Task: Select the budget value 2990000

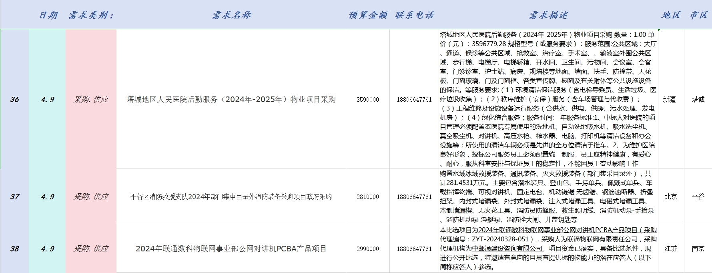Action: pyautogui.click(x=367, y=249)
